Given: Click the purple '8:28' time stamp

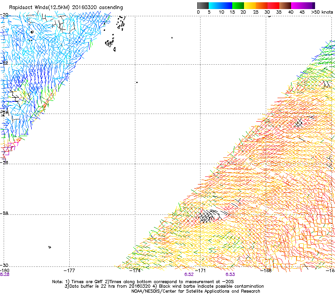Looking at the screenshot, I should pos(5,275).
